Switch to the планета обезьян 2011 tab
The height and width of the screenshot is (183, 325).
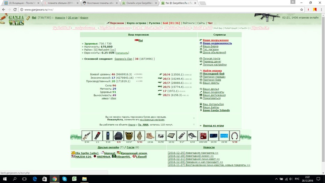pos(61,3)
